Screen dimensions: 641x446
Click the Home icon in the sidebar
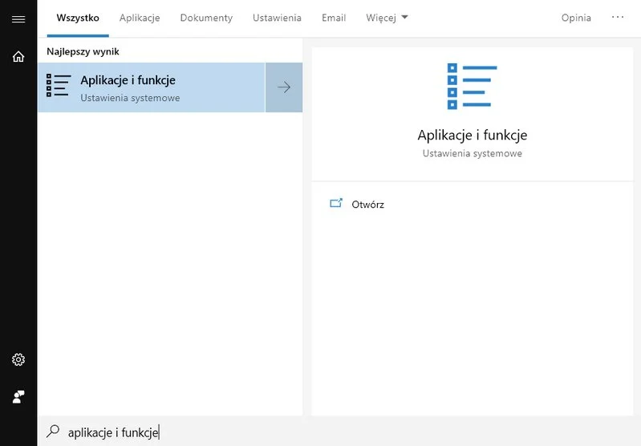click(x=18, y=57)
